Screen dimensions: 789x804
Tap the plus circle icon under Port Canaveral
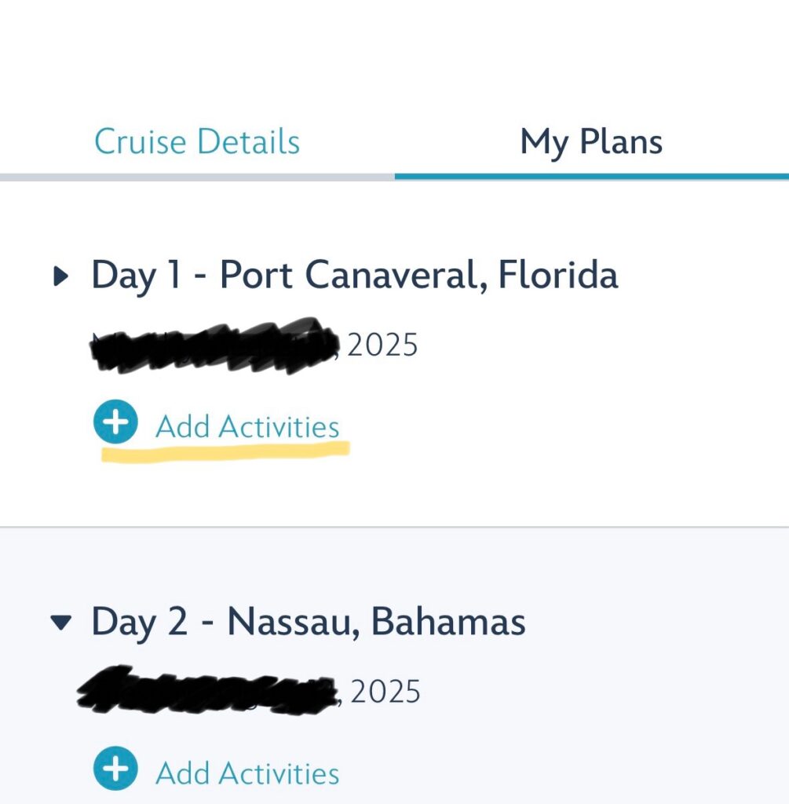[115, 422]
